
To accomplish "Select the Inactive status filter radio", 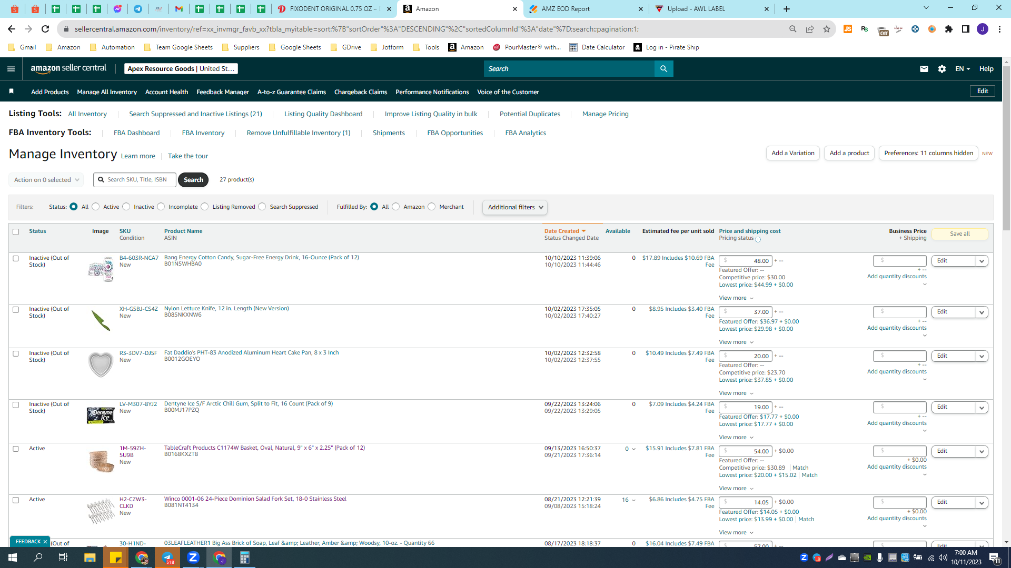I will pyautogui.click(x=126, y=207).
